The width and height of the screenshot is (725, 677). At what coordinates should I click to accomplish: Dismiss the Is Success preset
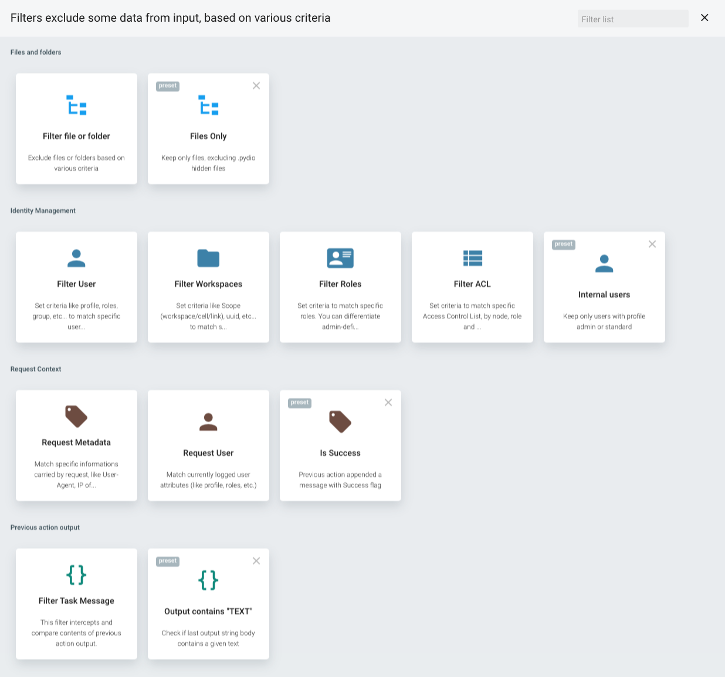coord(388,402)
